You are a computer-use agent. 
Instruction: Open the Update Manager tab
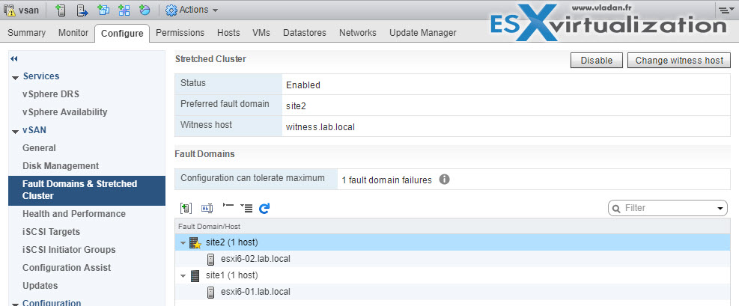tap(423, 33)
